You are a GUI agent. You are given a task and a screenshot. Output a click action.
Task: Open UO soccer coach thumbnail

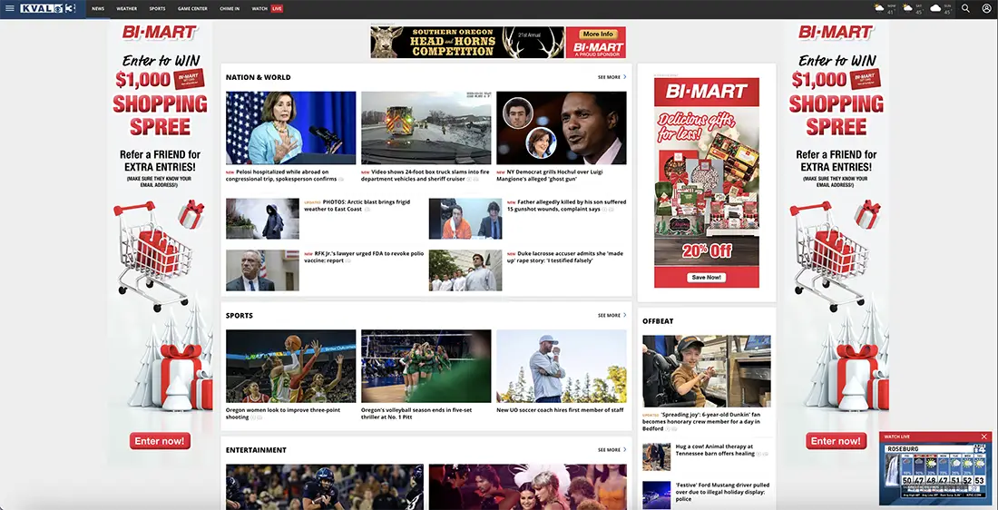click(562, 366)
